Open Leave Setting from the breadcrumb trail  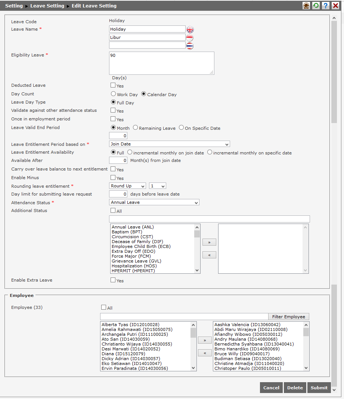tap(47, 6)
